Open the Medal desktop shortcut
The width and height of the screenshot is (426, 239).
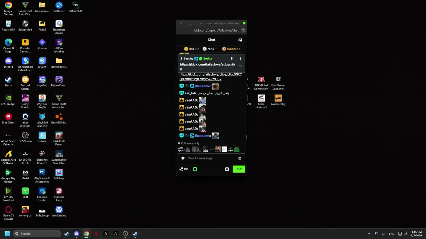click(25, 175)
